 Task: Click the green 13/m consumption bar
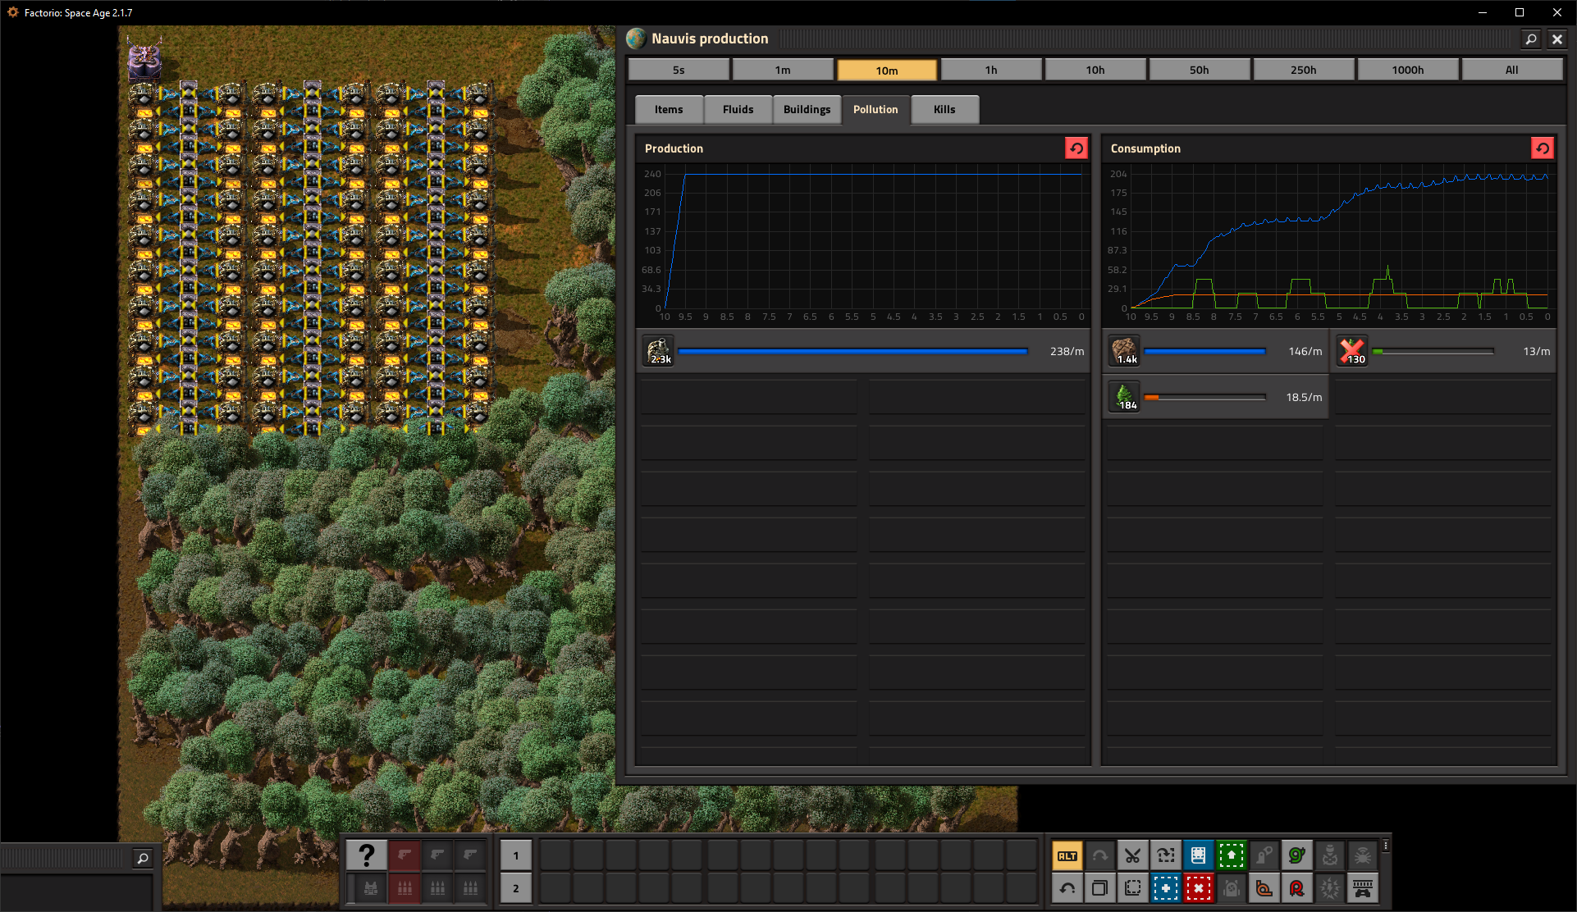(1433, 351)
